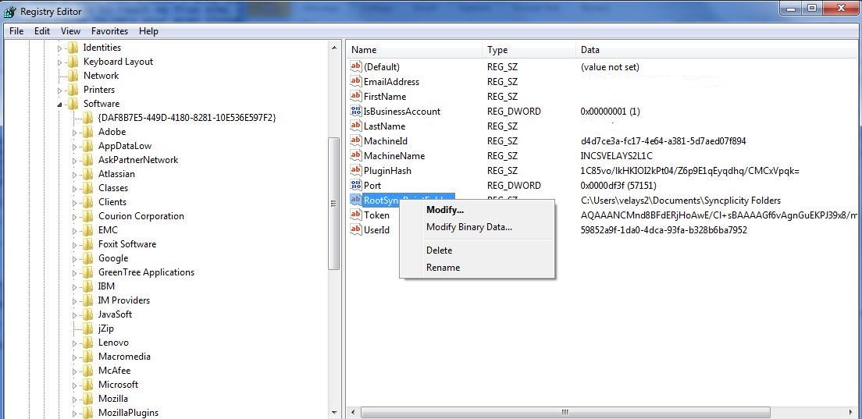Click the tree pane vertical scrollbar

(x=334, y=203)
